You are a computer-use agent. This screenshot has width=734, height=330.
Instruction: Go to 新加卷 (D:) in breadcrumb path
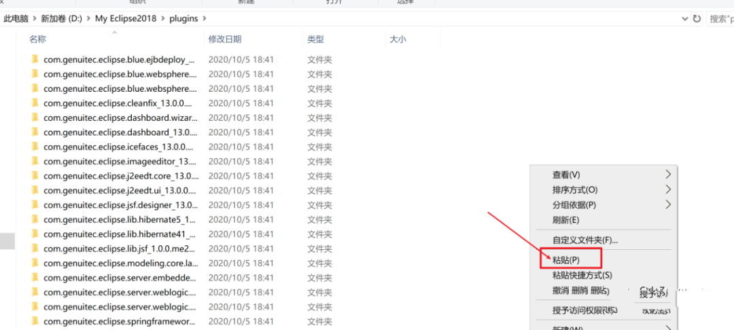point(62,19)
